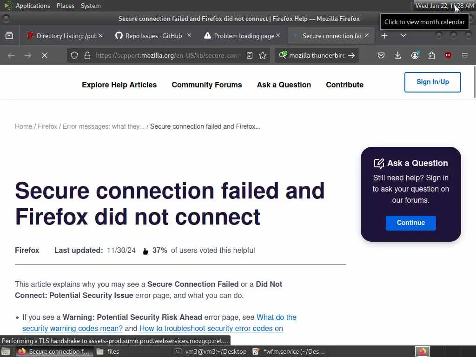List all tabs dropdown chevron

pyautogui.click(x=403, y=35)
